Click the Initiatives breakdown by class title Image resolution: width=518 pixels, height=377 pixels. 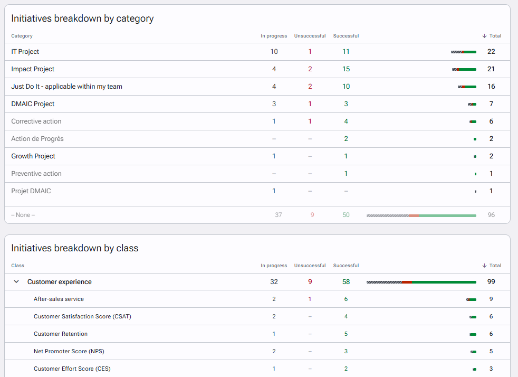[75, 248]
